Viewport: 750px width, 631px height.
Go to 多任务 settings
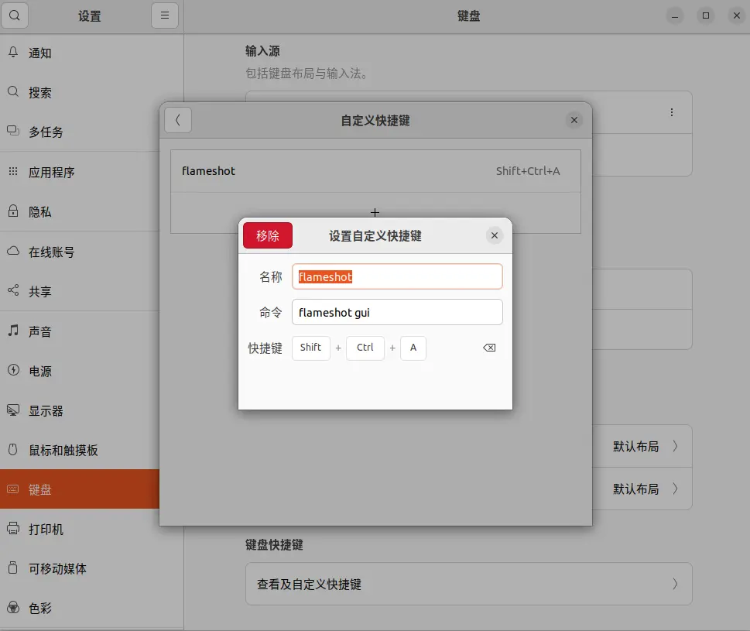pyautogui.click(x=80, y=132)
